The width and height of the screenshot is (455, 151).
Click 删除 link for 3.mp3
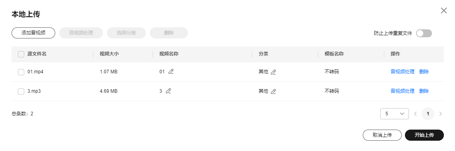click(424, 91)
